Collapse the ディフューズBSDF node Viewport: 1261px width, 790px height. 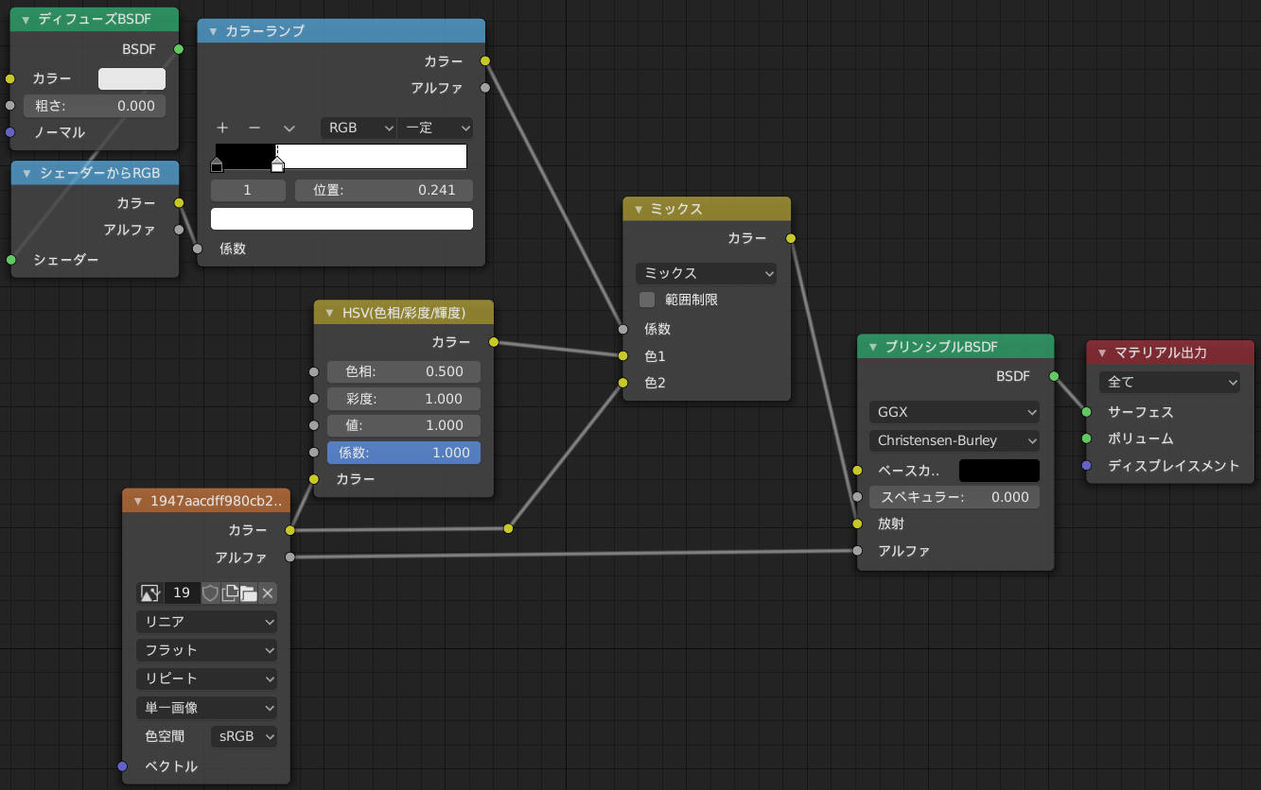(x=26, y=20)
